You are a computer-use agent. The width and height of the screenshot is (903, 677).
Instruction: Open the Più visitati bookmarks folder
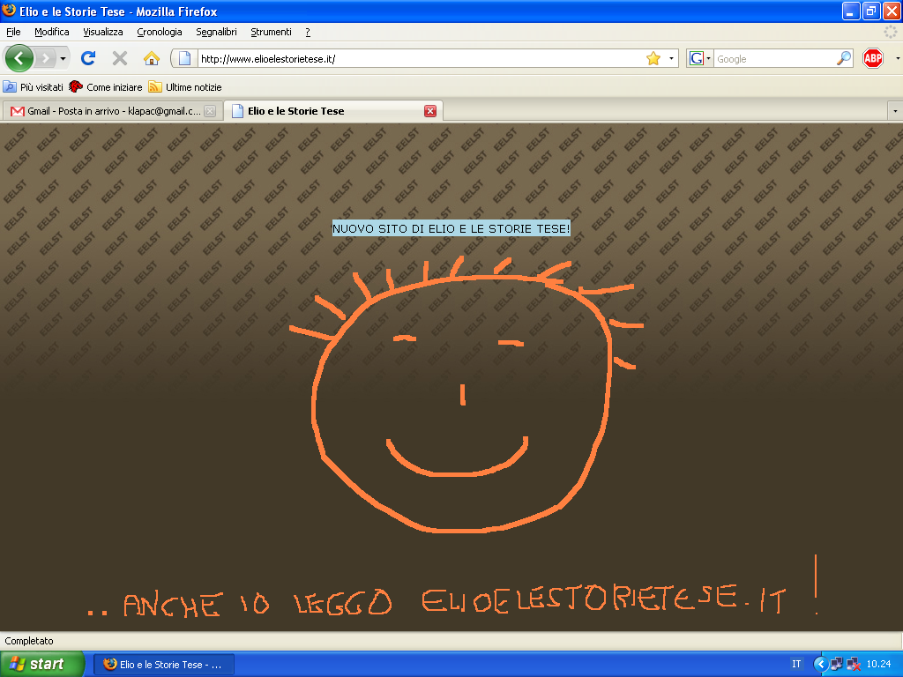pyautogui.click(x=34, y=87)
